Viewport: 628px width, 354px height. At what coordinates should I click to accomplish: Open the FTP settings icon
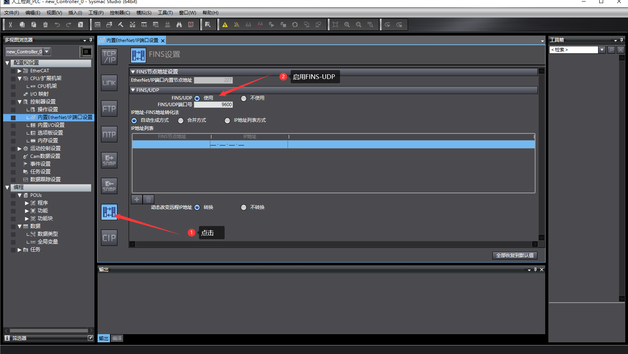[109, 109]
